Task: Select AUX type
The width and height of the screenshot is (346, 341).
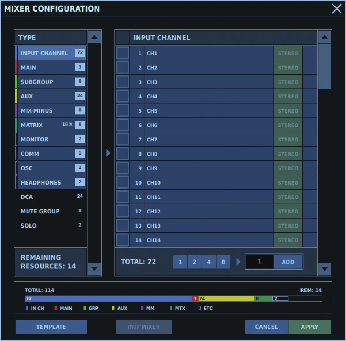Action: point(51,96)
